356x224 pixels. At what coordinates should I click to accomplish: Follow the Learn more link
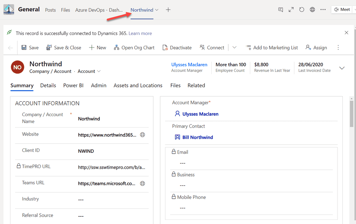click(x=140, y=33)
